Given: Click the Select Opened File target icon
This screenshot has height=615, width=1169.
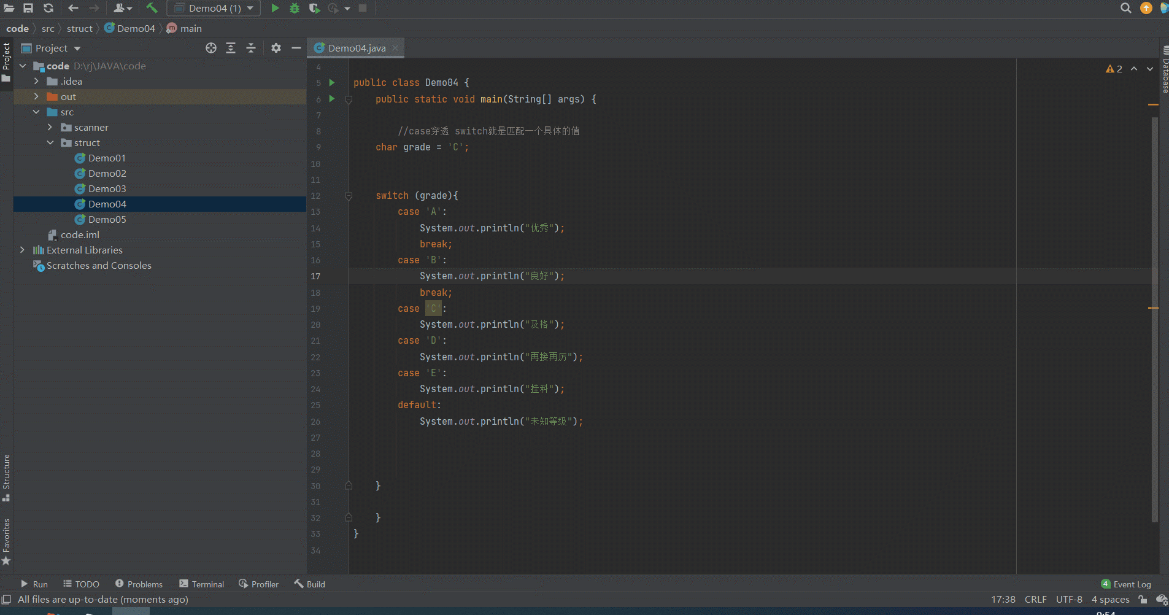Looking at the screenshot, I should pyautogui.click(x=211, y=48).
